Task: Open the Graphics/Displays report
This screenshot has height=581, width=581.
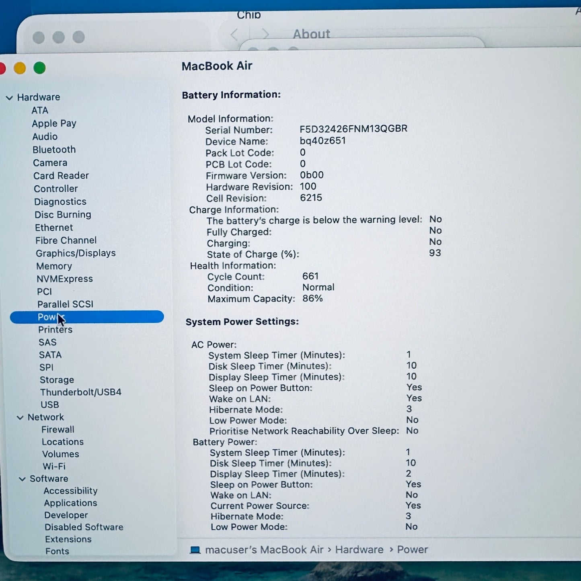Action: (76, 253)
